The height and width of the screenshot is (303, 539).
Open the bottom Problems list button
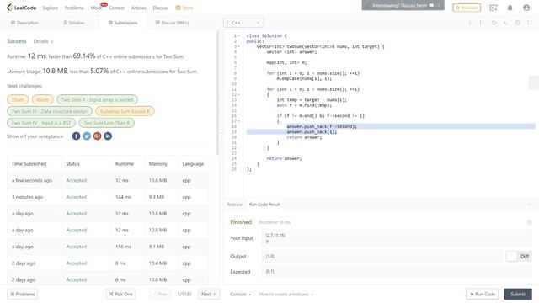(23, 294)
